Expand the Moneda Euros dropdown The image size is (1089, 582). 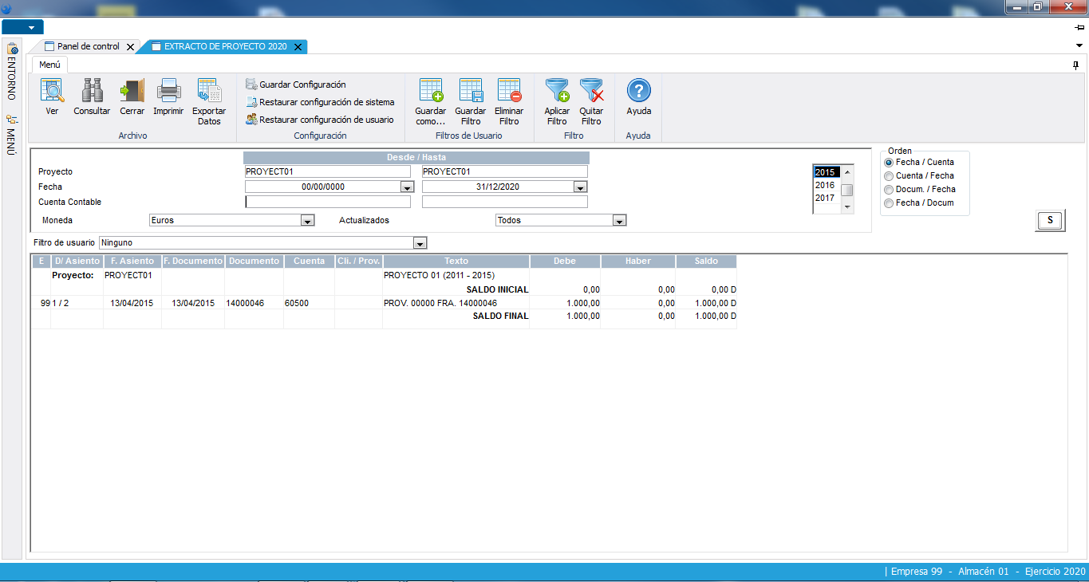pyautogui.click(x=307, y=221)
